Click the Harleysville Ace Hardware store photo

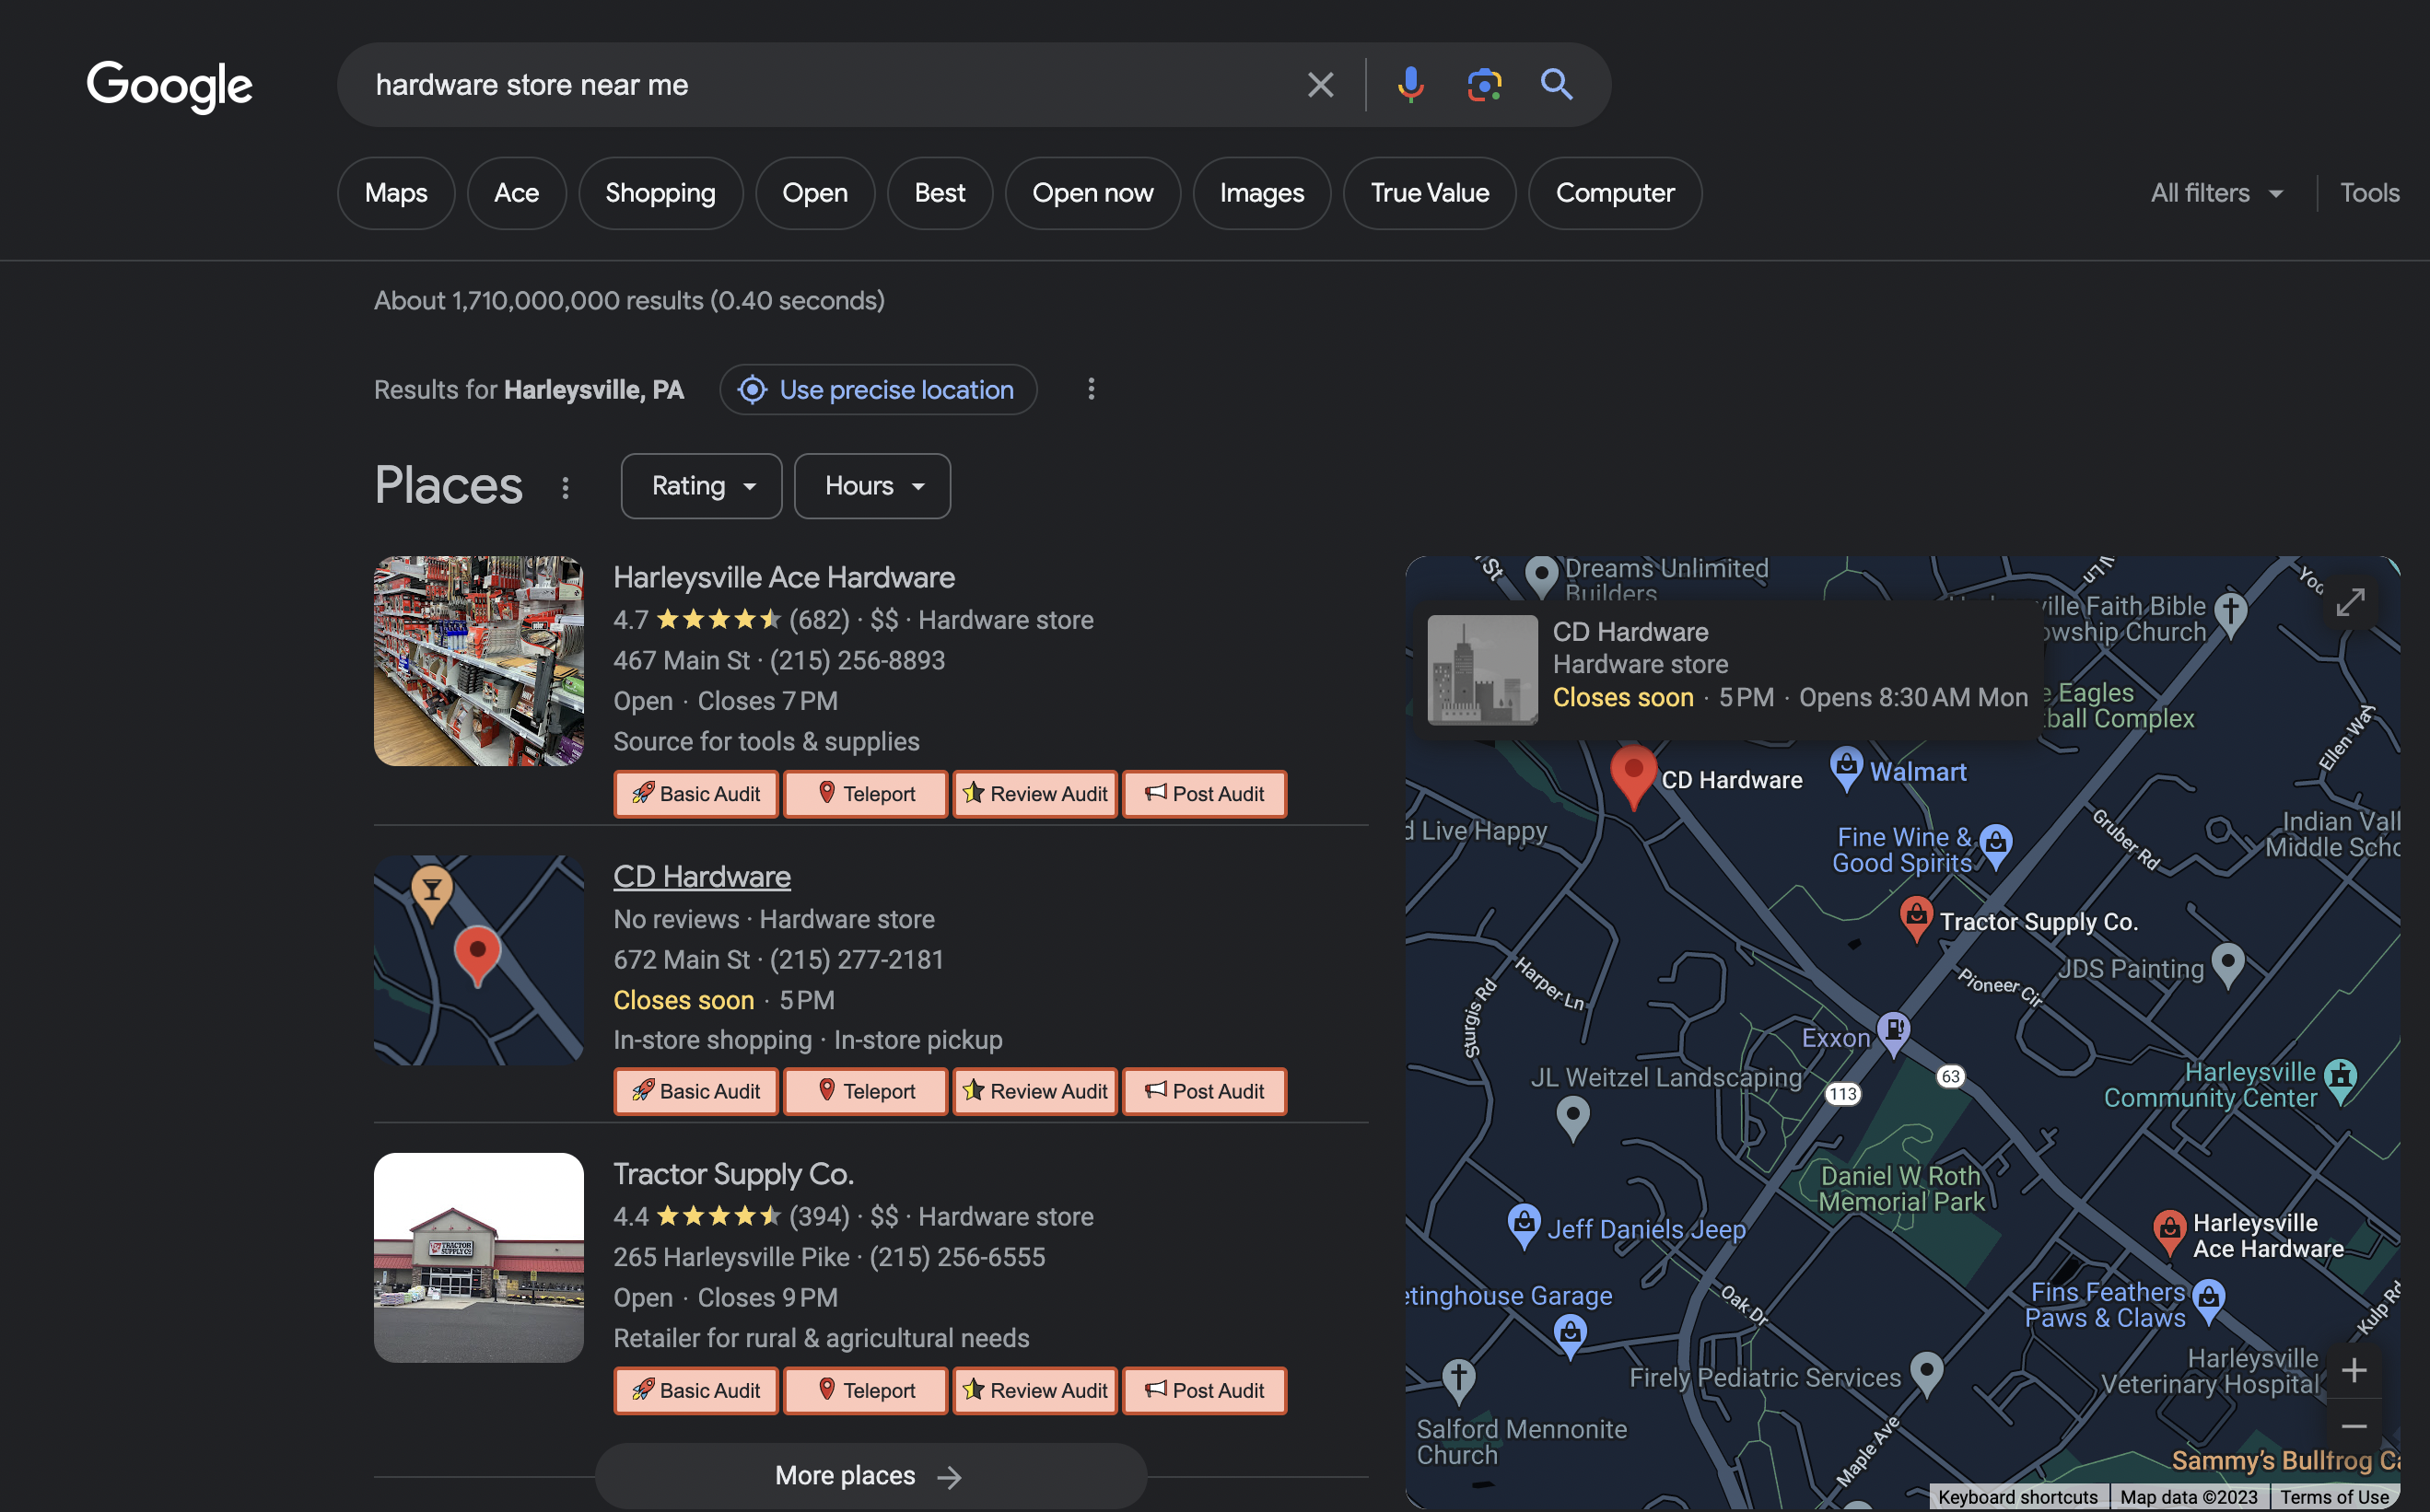coord(478,661)
